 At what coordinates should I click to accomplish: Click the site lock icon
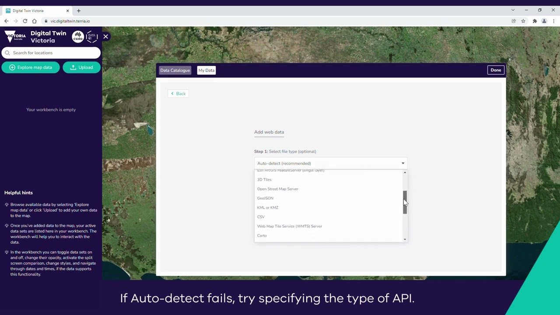[45, 21]
